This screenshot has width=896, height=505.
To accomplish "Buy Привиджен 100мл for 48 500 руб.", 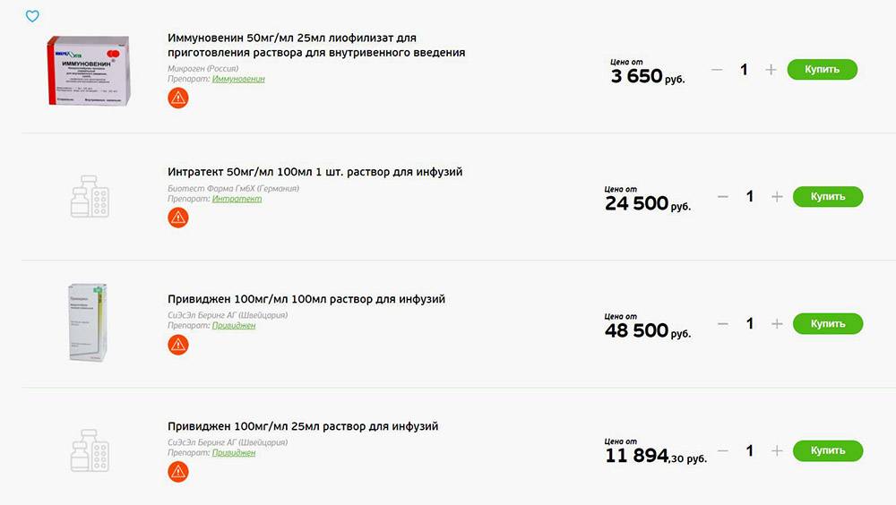I will click(x=828, y=323).
